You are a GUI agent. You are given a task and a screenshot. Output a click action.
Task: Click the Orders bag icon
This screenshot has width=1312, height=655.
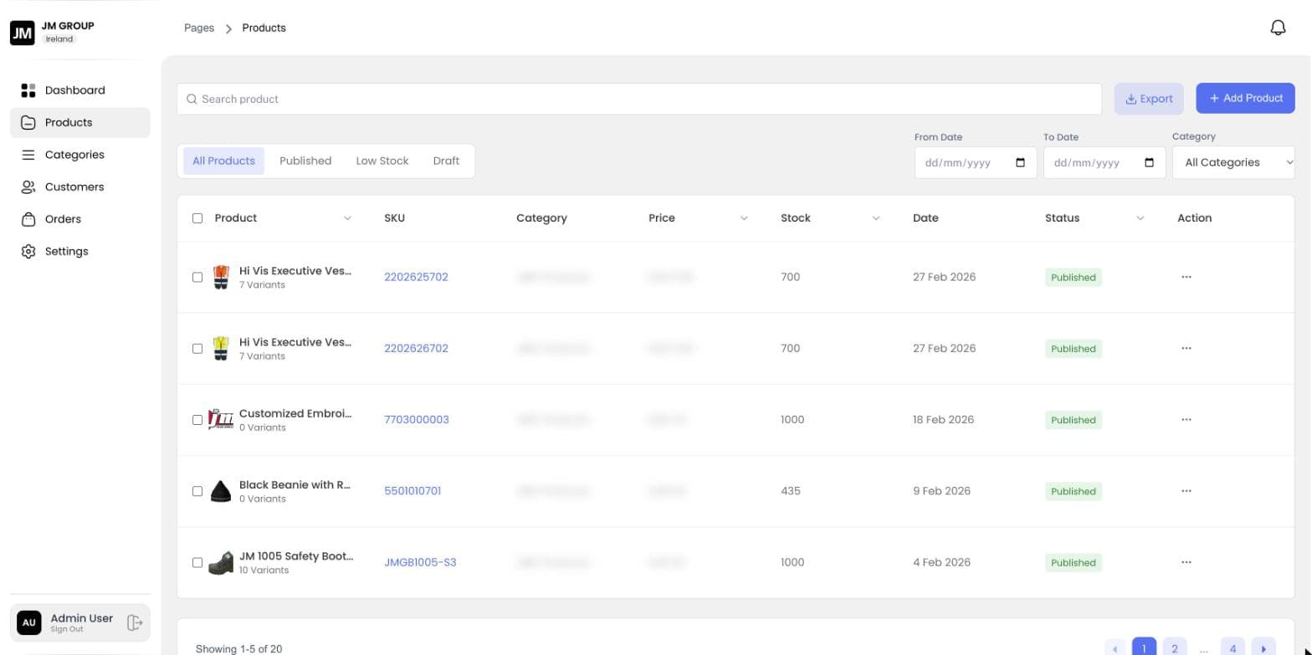point(28,219)
